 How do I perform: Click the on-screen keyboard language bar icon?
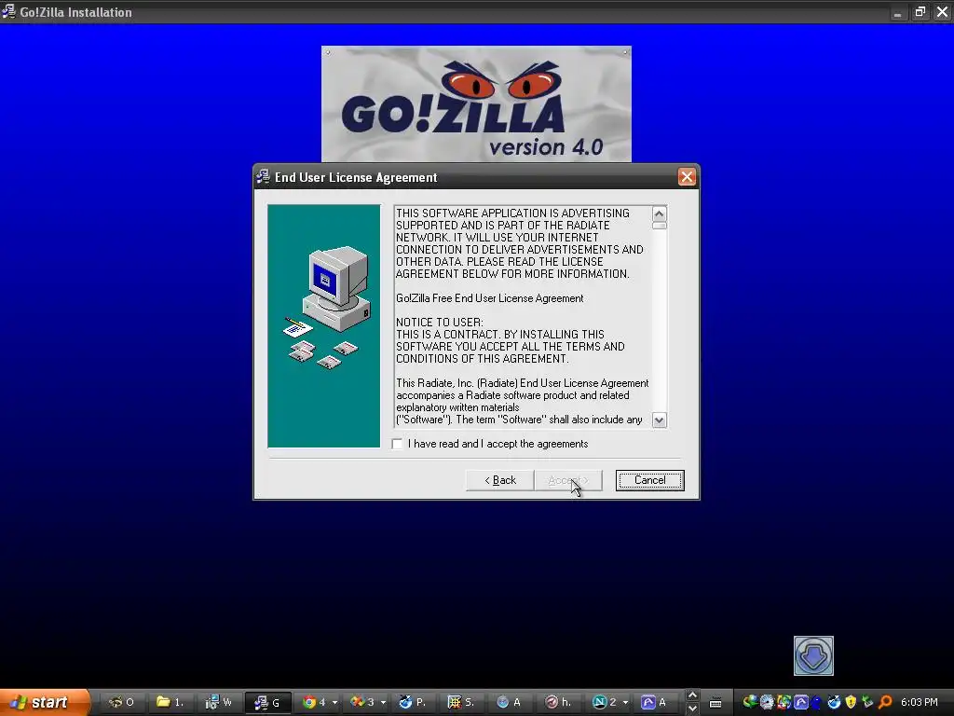coord(715,703)
